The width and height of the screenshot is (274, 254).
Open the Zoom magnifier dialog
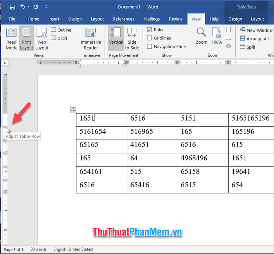coord(202,36)
